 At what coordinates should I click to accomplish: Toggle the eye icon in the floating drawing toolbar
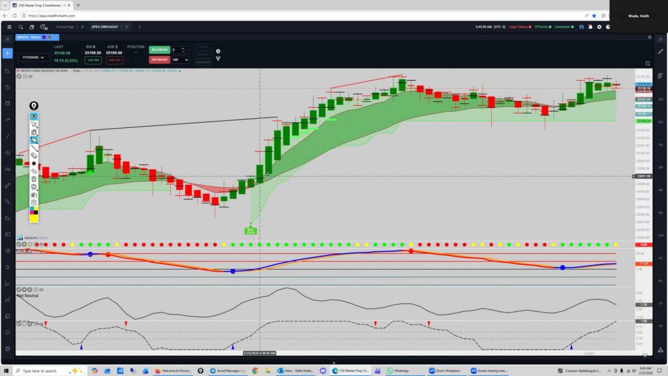(x=34, y=116)
